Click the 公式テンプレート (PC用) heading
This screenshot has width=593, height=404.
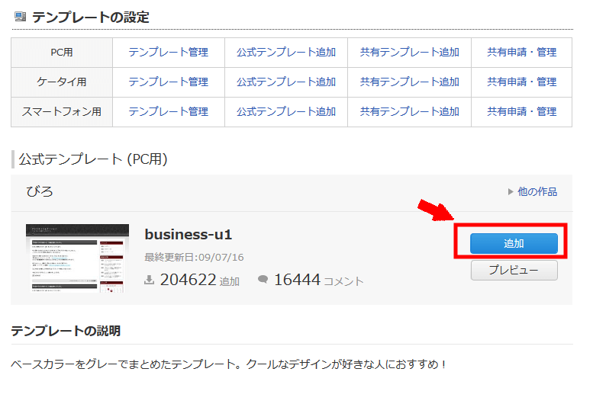tap(93, 159)
